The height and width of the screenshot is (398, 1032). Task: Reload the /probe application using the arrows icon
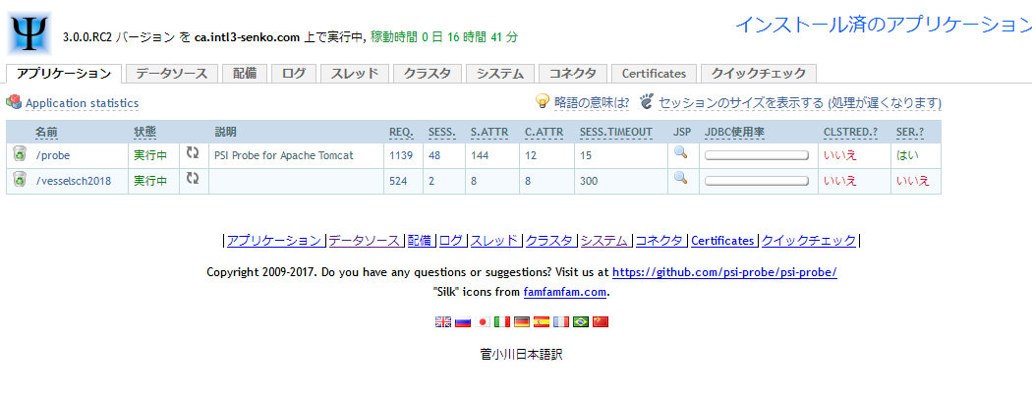(193, 154)
